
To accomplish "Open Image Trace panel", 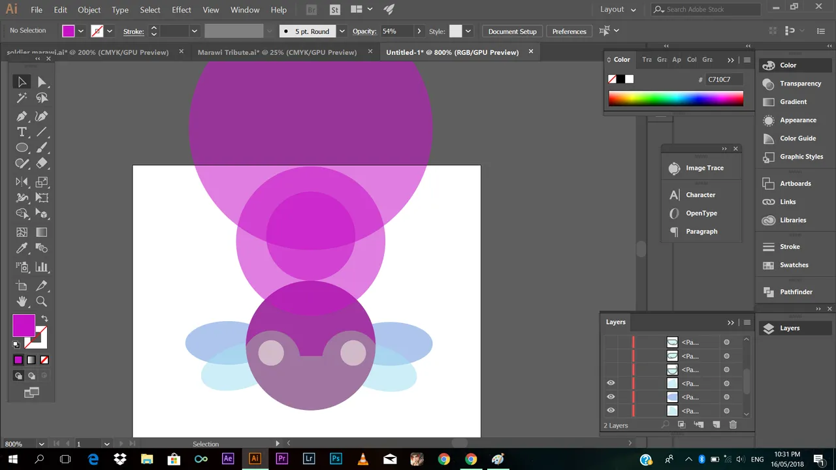I will tap(704, 168).
